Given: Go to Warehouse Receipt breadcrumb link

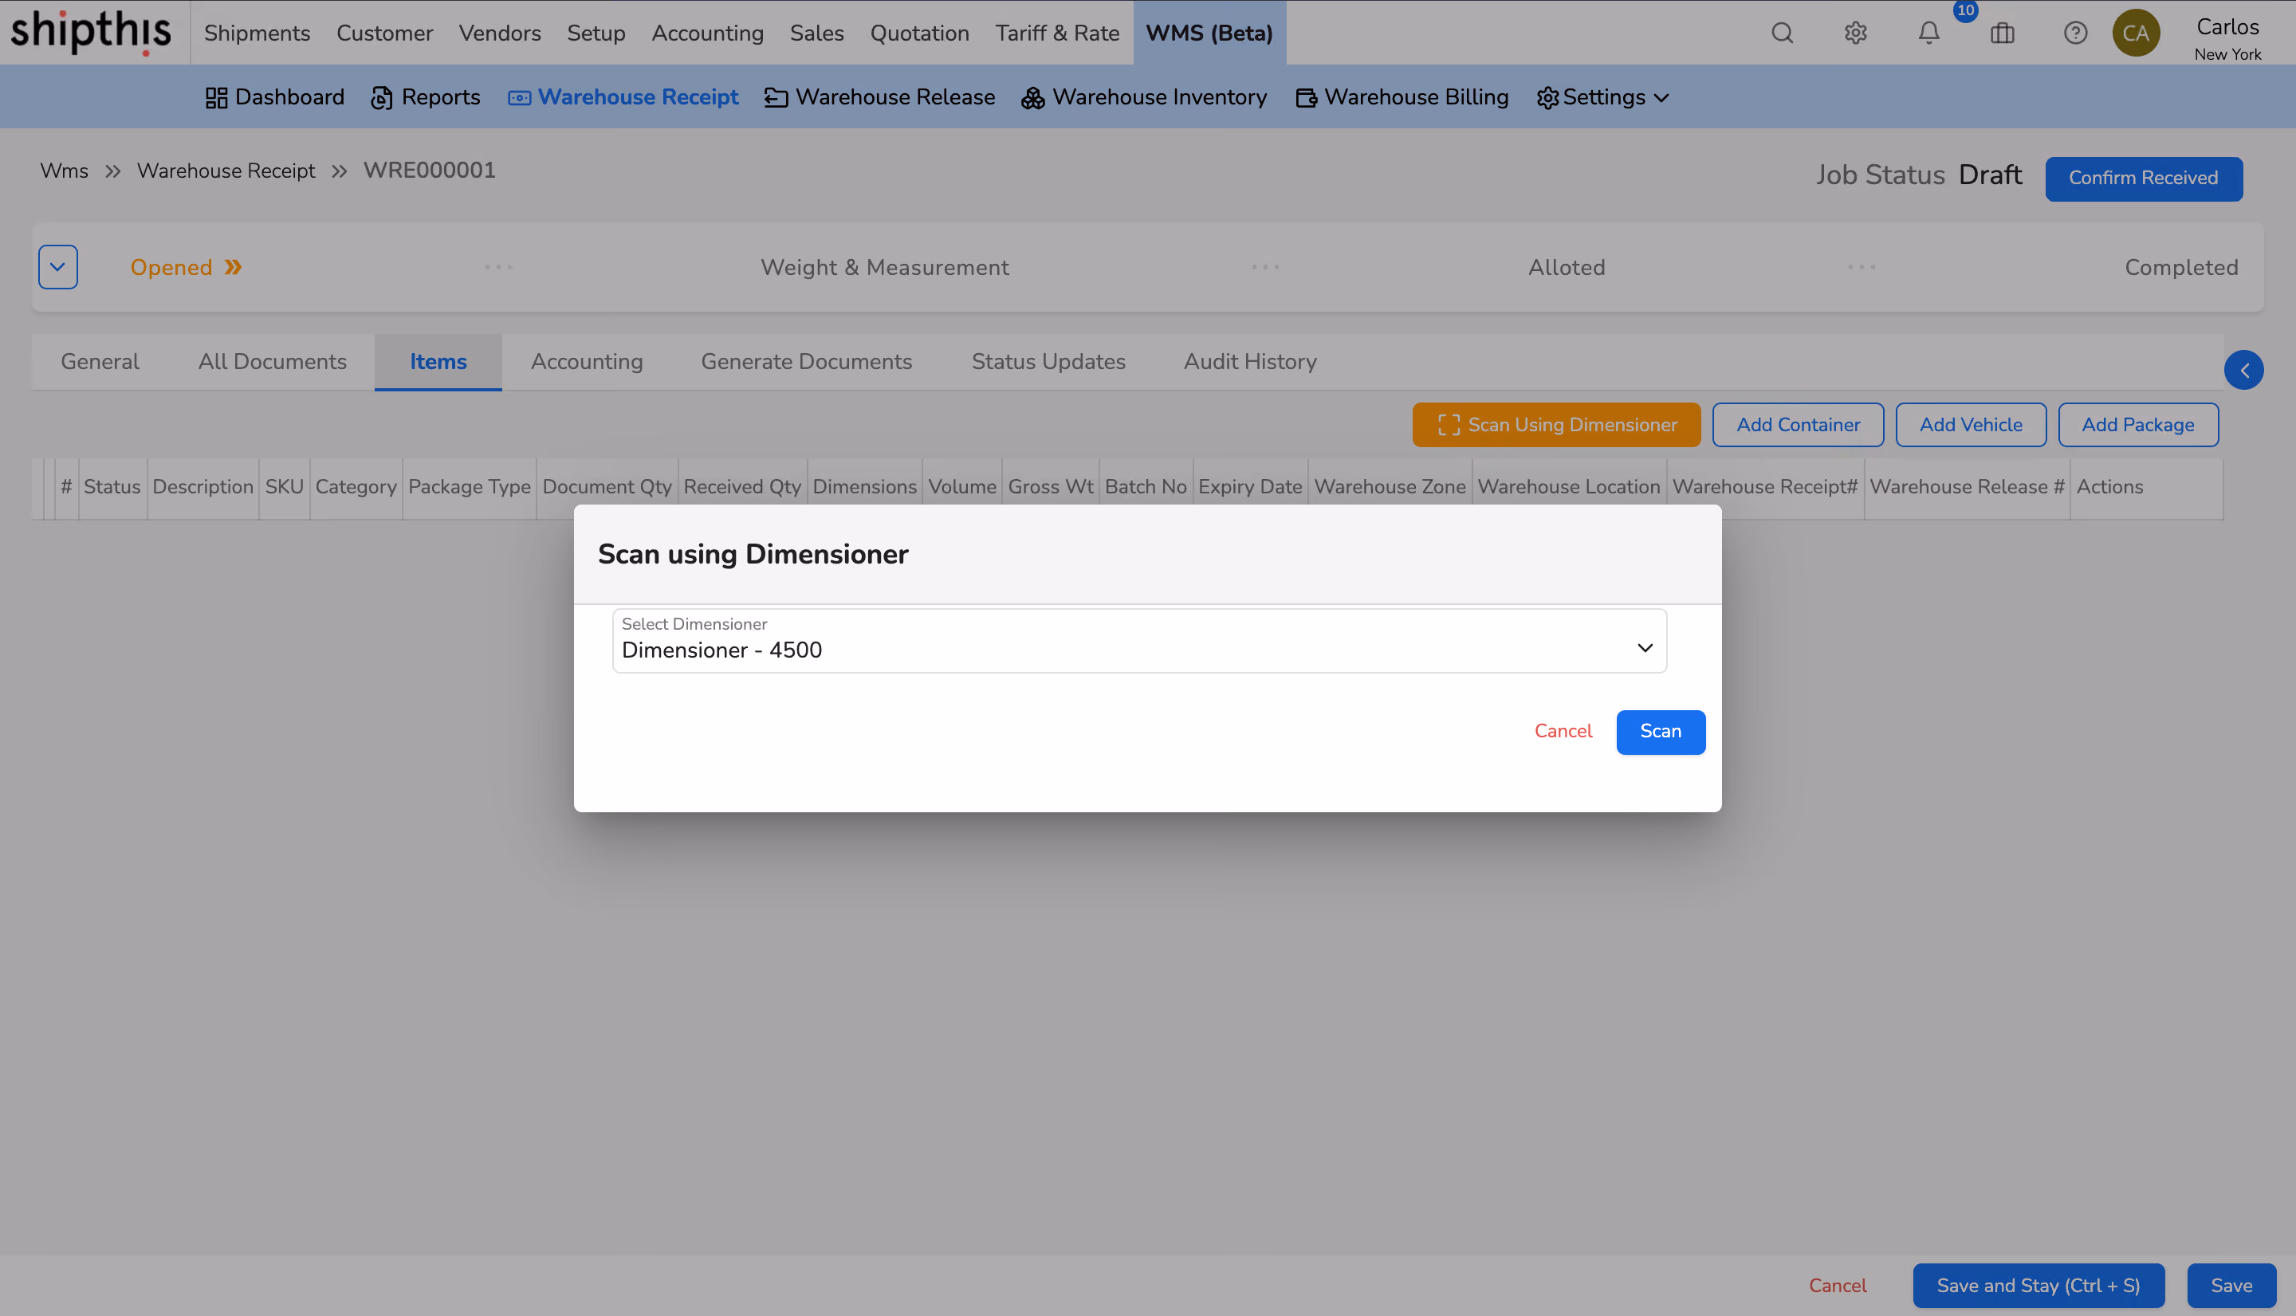Looking at the screenshot, I should pos(226,171).
